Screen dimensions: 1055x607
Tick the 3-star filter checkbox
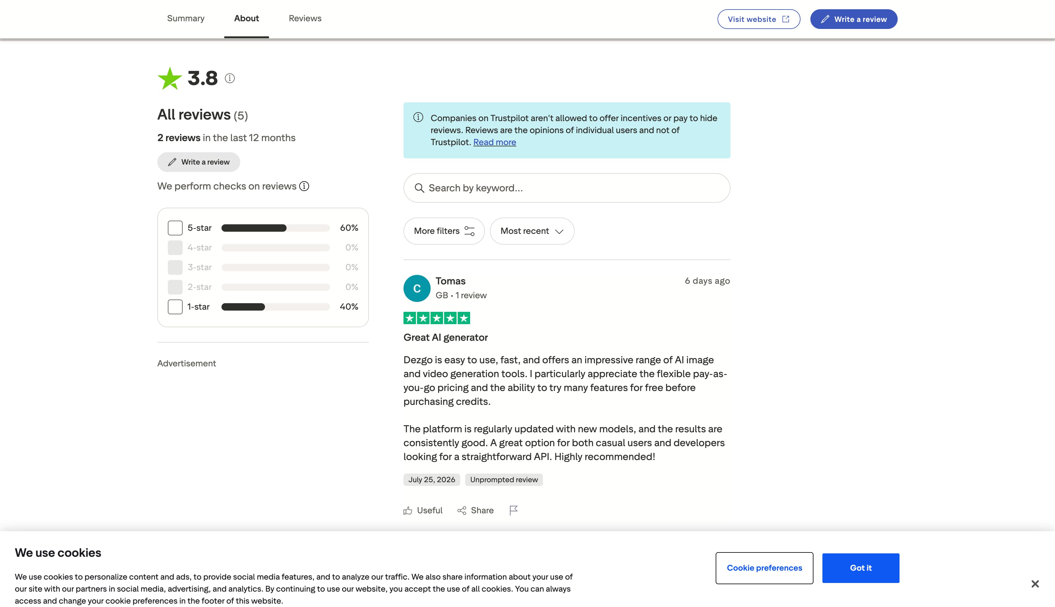[175, 267]
